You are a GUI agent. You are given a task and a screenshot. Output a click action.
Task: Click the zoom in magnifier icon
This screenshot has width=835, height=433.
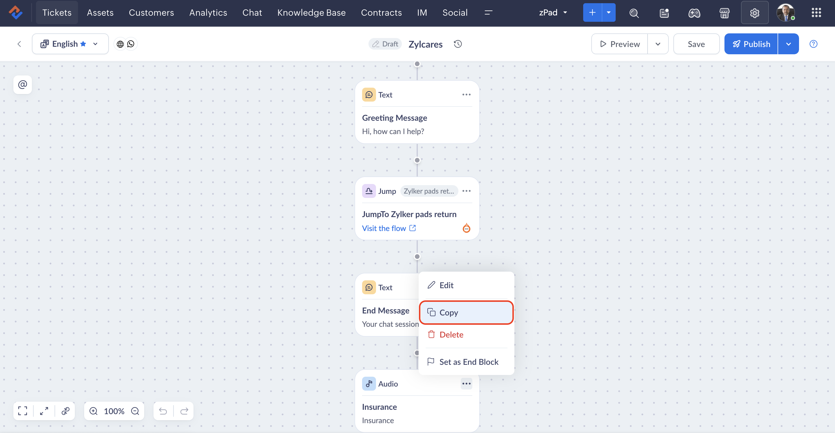click(93, 411)
